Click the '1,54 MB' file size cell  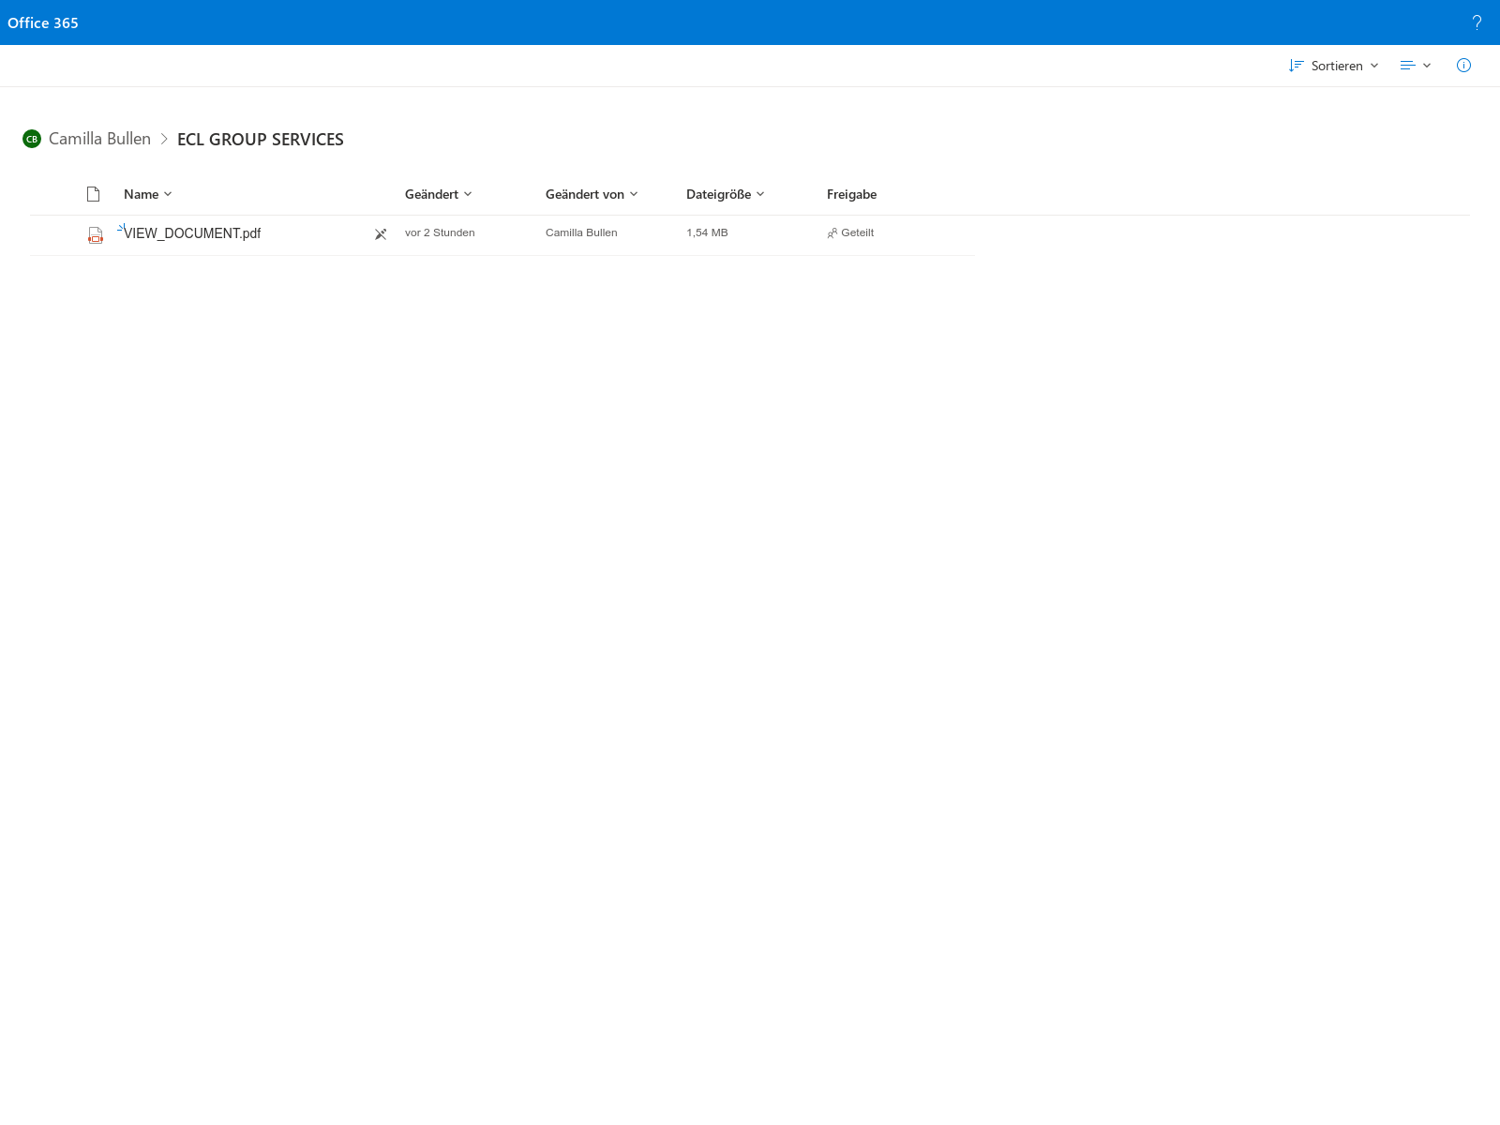point(707,232)
